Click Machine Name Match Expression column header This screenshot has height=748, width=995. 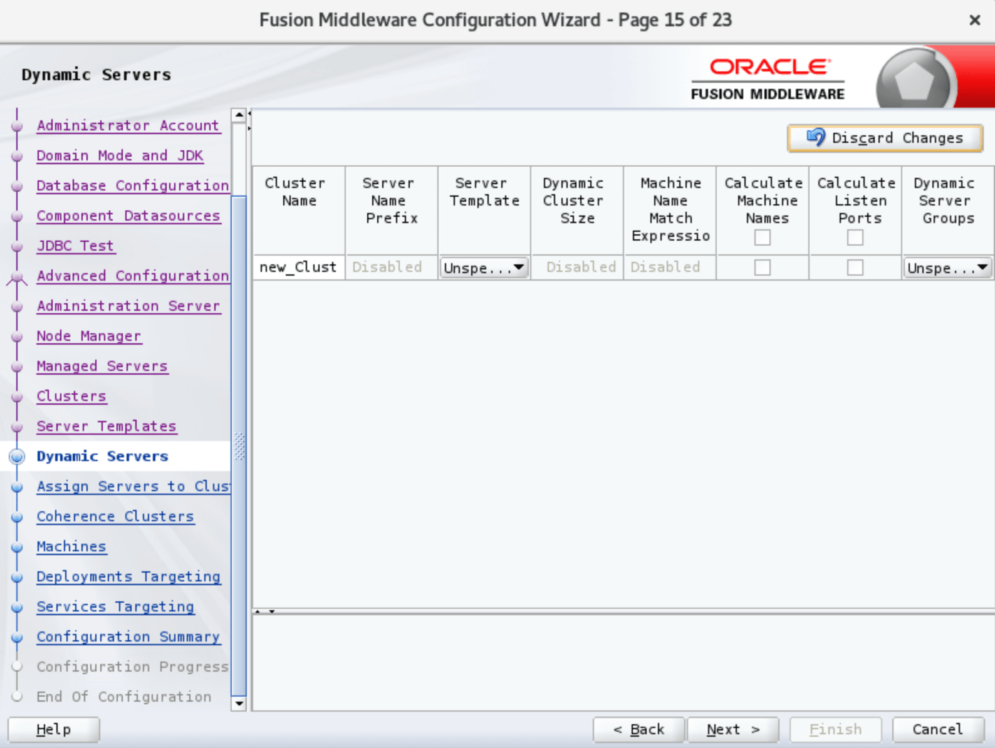670,210
